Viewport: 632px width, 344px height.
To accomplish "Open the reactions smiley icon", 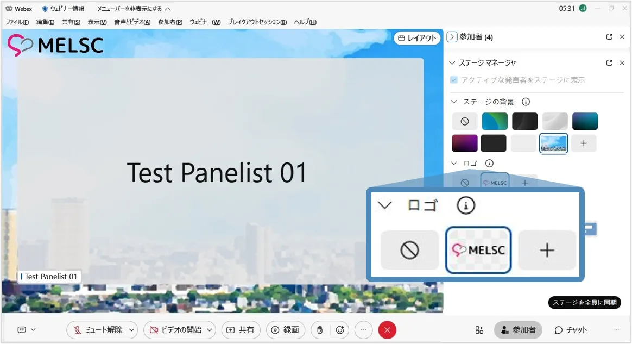I will point(340,330).
